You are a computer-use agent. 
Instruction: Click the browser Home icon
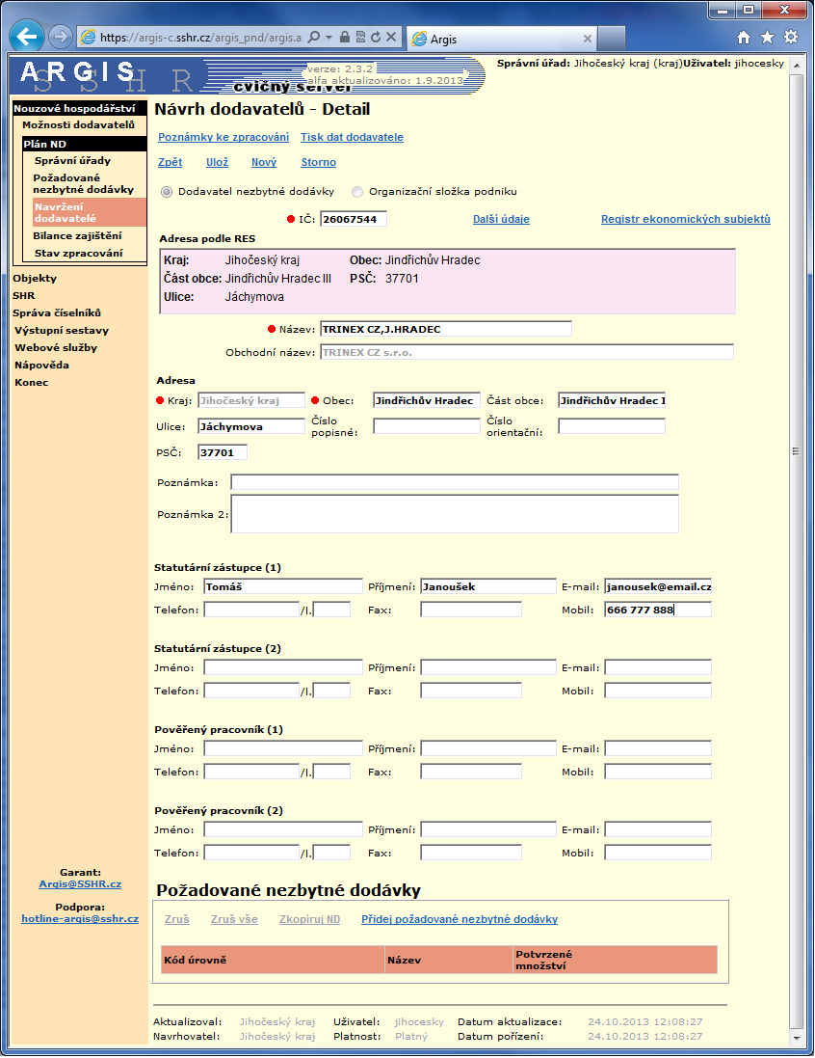coord(744,37)
